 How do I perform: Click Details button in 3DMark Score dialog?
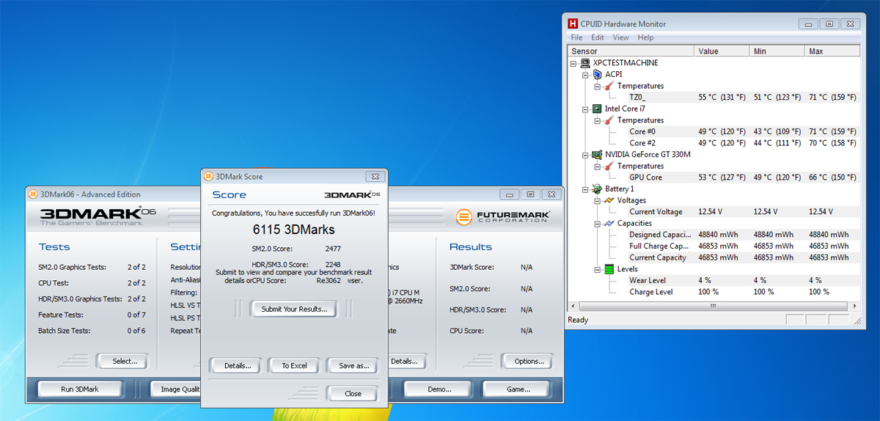pyautogui.click(x=238, y=365)
